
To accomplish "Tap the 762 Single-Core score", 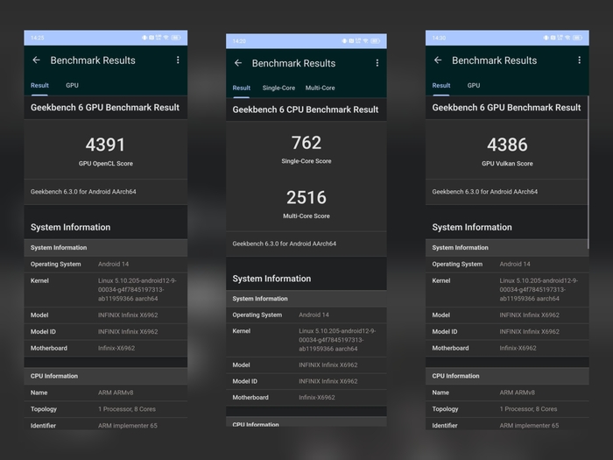I will coord(306,143).
